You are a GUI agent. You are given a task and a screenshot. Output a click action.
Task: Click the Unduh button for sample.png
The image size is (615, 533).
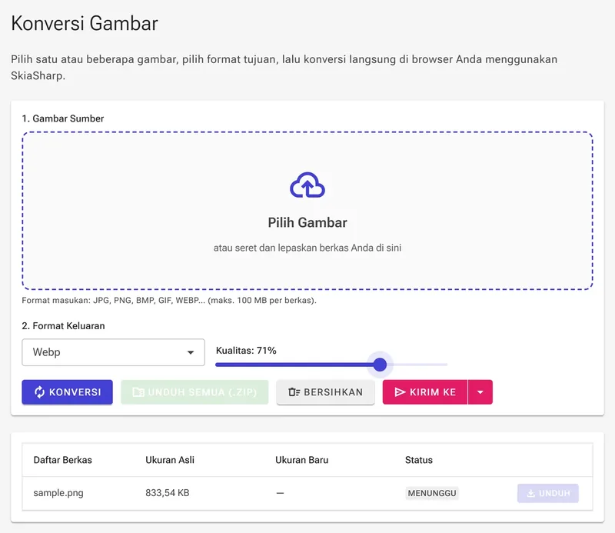[548, 493]
